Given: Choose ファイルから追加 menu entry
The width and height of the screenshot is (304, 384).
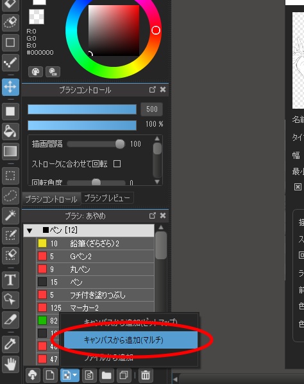Looking at the screenshot, I should click(x=130, y=358).
